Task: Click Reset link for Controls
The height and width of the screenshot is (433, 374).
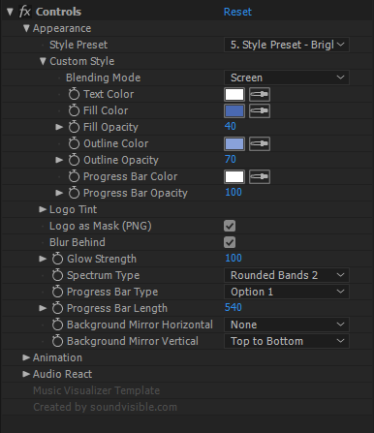Action: [237, 12]
